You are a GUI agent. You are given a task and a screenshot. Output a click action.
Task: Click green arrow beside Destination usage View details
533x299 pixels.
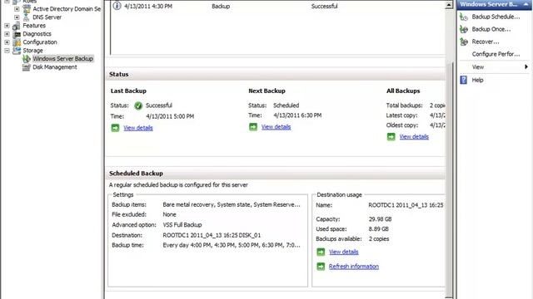[321, 252]
